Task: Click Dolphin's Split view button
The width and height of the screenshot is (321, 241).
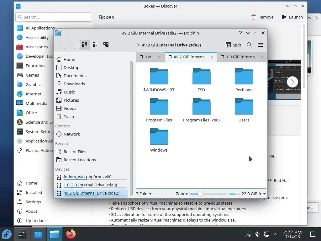Action: (x=233, y=45)
